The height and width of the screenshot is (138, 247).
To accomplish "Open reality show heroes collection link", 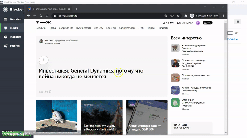I will 196,89.
